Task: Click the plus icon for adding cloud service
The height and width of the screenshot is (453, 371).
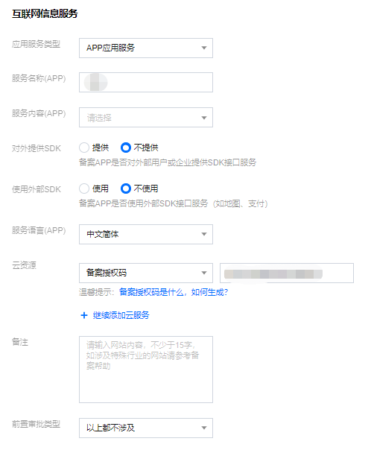Action: point(83,315)
